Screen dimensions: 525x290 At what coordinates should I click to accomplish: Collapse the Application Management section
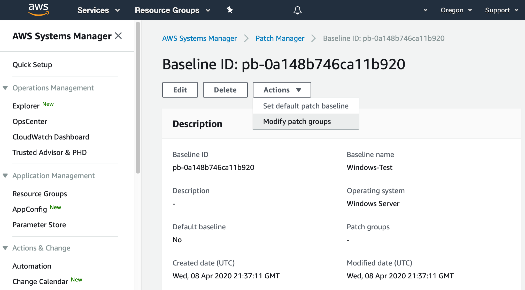click(x=5, y=175)
